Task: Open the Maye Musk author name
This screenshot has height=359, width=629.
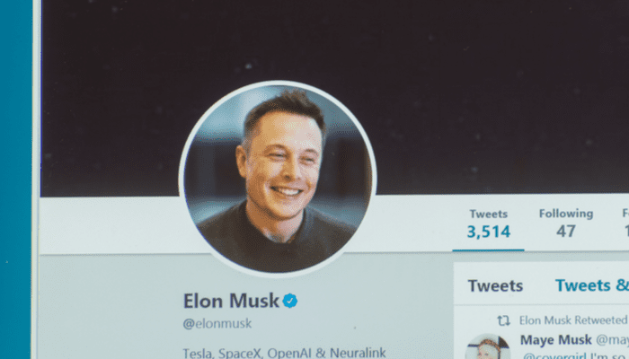Action: (x=555, y=340)
